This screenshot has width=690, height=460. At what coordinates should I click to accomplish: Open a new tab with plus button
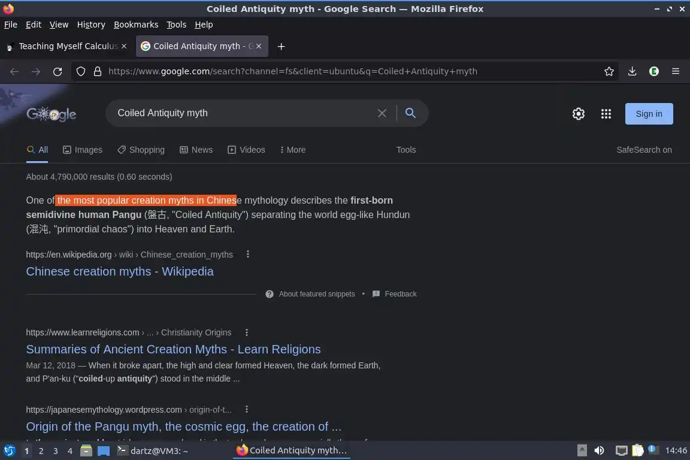tap(281, 46)
